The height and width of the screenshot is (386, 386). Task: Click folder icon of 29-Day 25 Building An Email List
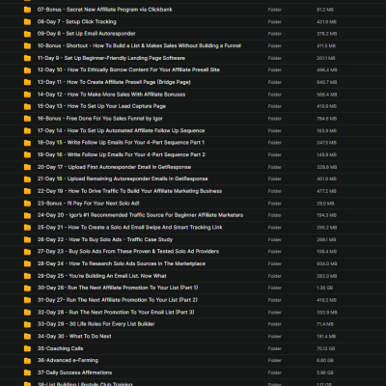(x=28, y=276)
